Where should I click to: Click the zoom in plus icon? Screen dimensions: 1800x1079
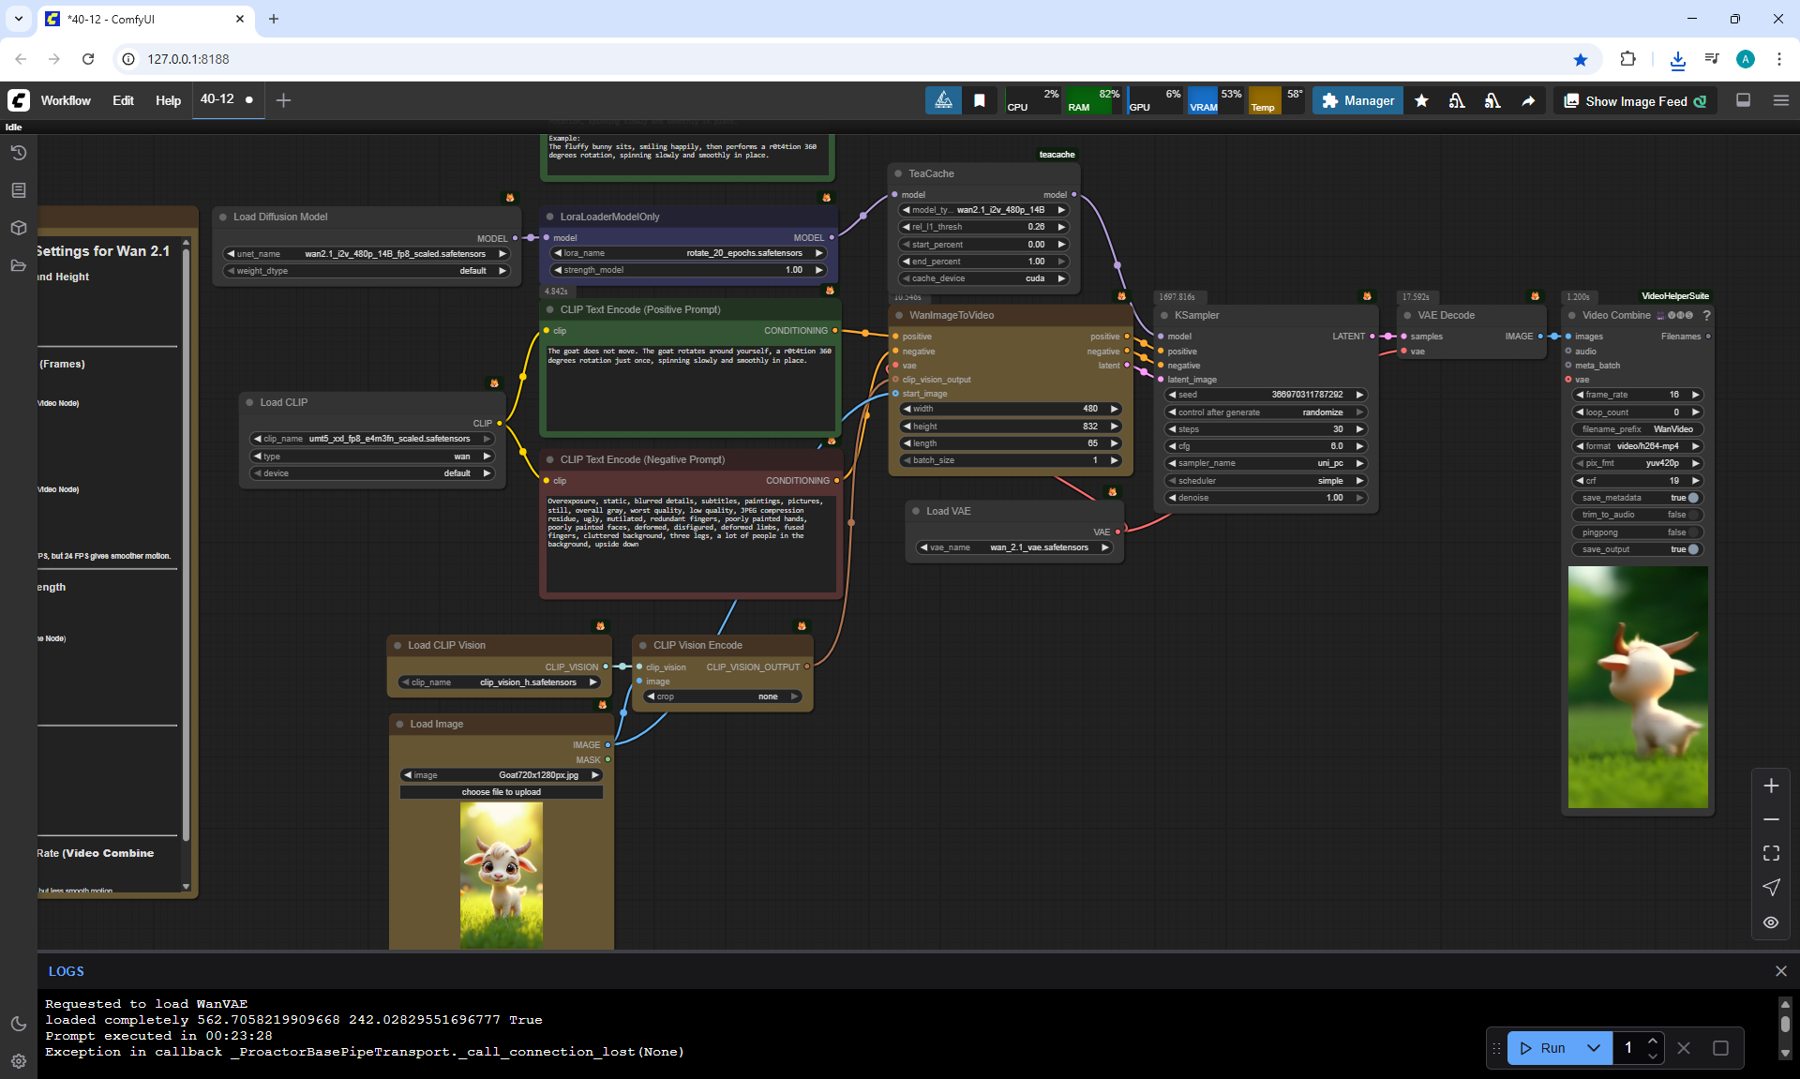coord(1771,786)
